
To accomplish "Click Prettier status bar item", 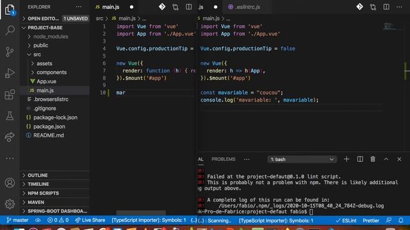I will pyautogui.click(x=371, y=220).
